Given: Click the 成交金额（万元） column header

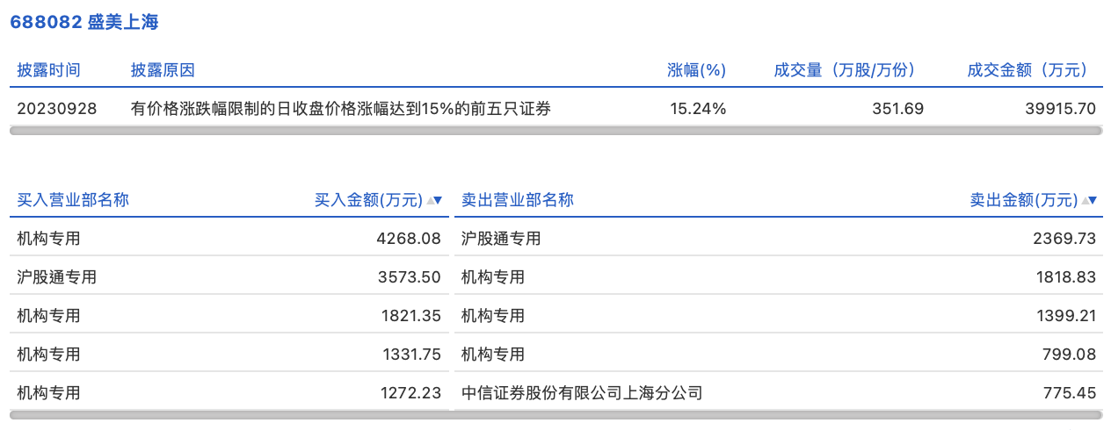Looking at the screenshot, I should point(1027,70).
